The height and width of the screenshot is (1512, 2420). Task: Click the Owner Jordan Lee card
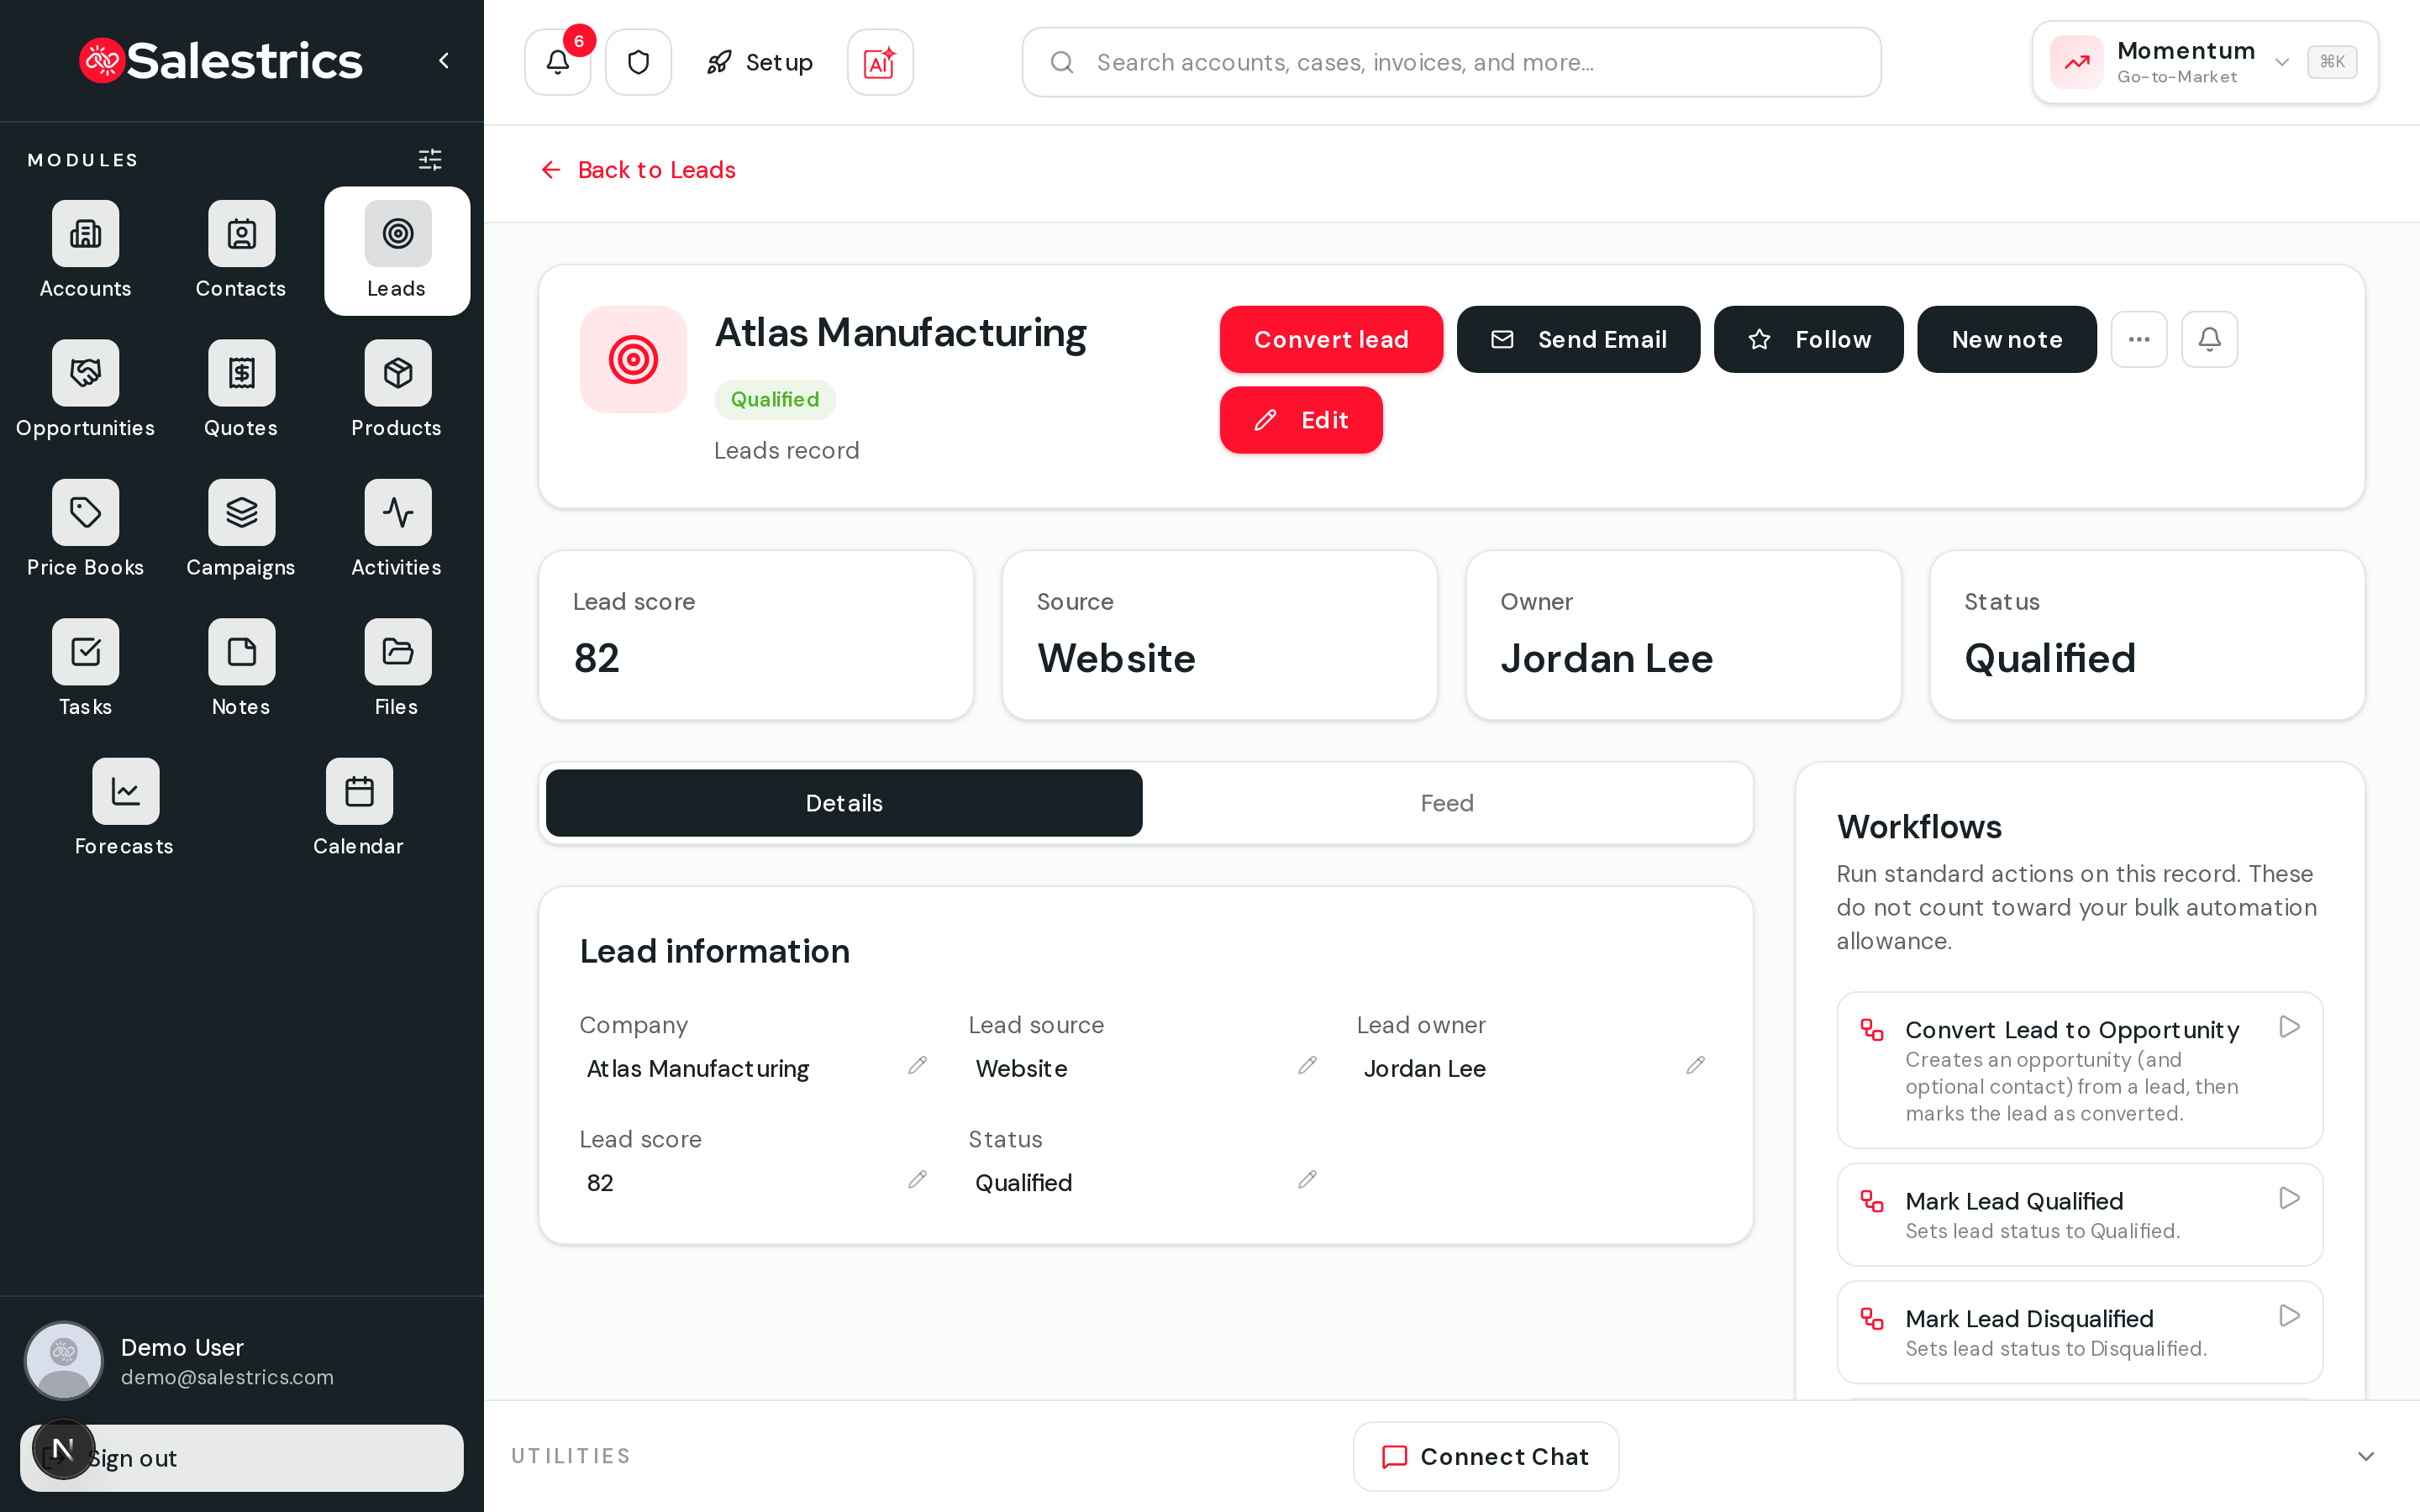1683,635
